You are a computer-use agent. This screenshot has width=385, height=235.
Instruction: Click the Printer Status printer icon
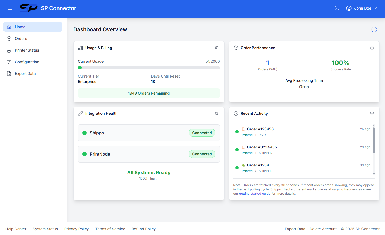pos(9,50)
